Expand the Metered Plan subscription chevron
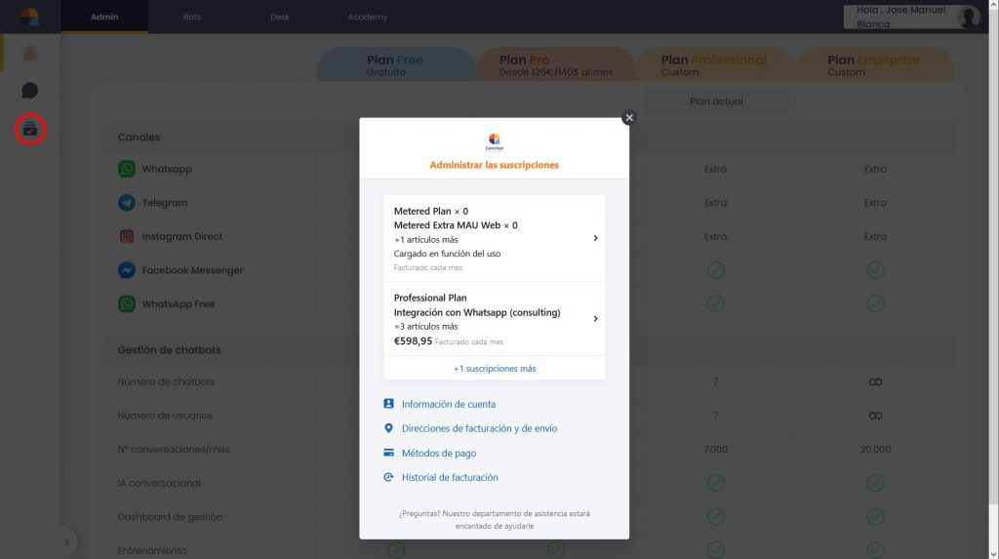 click(x=595, y=238)
